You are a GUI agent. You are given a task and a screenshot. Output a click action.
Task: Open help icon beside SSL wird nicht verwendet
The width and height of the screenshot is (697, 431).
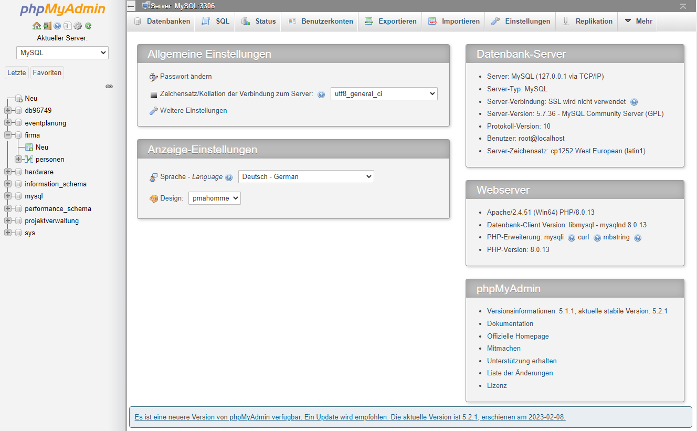634,102
